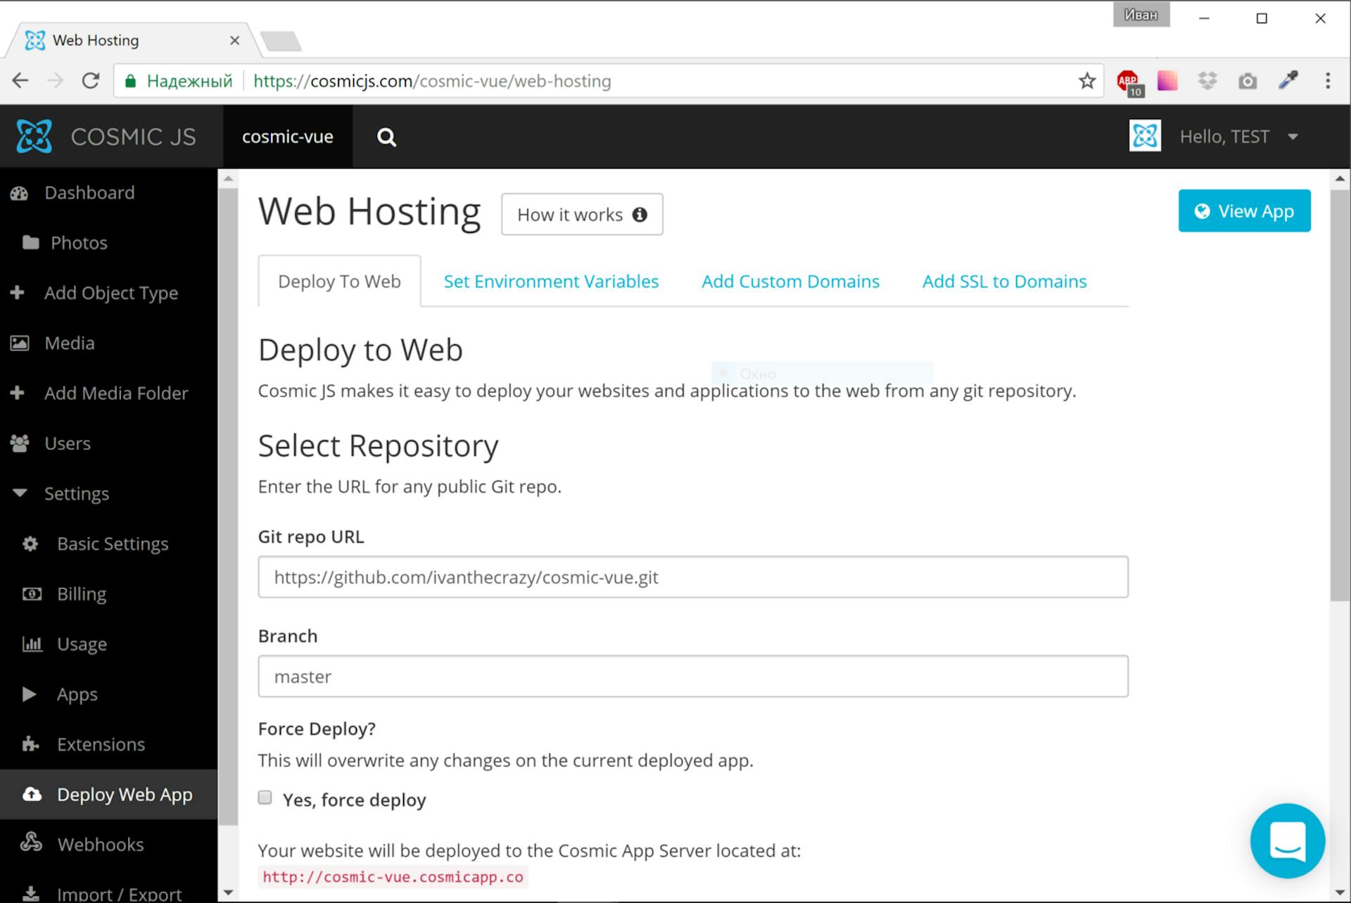Open the search in the top bar
This screenshot has width=1351, height=903.
point(386,137)
